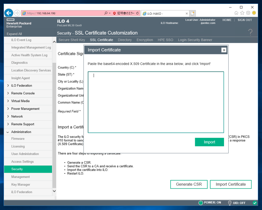Click the Generate CSR button
The width and height of the screenshot is (262, 210).
(189, 184)
